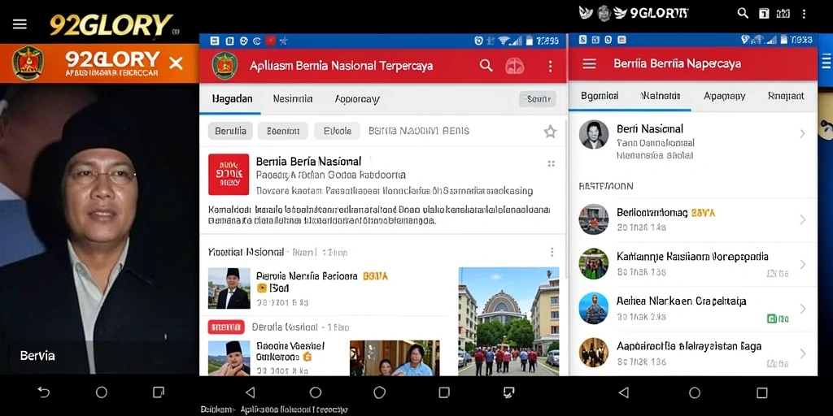Open the red thumbnail of Bernia Beria Nasional
Screen dimensions: 833x416
[x=229, y=174]
